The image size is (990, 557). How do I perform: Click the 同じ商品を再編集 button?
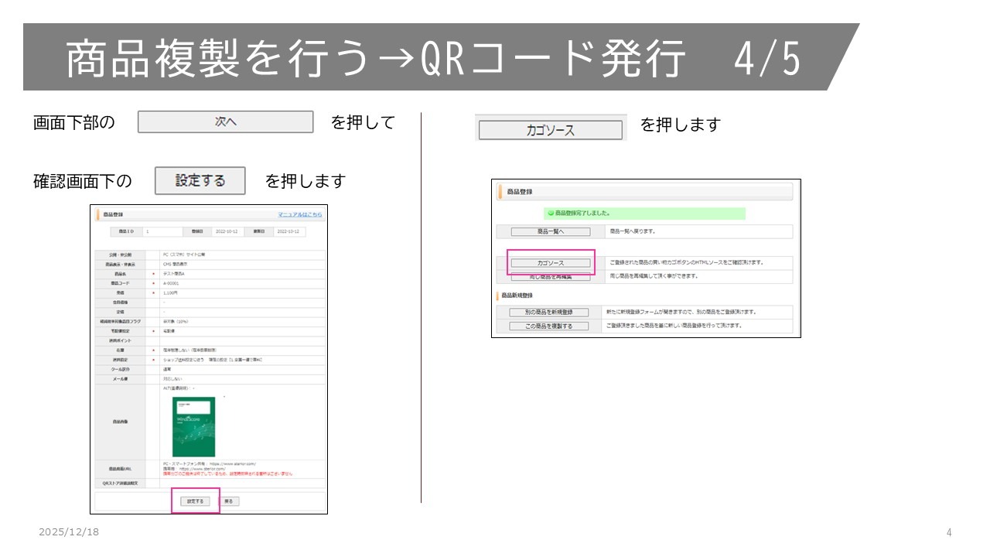tap(550, 276)
